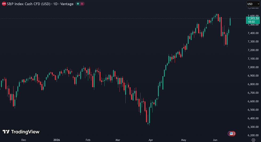Click the 7,300.00 price axis label
This screenshot has width=261, height=142.
pyautogui.click(x=253, y=42)
